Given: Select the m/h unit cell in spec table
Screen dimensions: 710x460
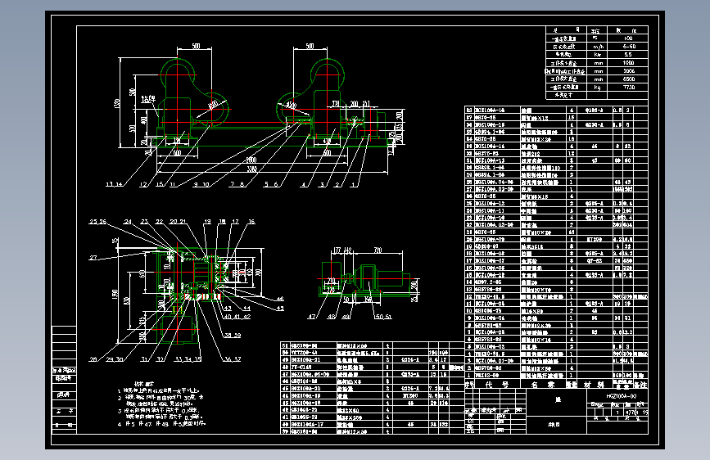Looking at the screenshot, I should point(598,47).
